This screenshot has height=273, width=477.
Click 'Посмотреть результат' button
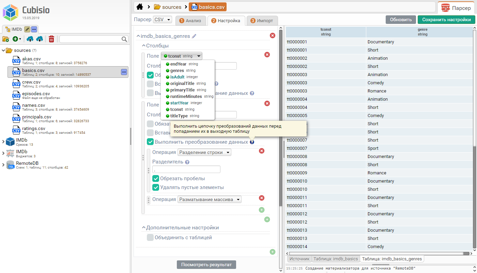206,264
